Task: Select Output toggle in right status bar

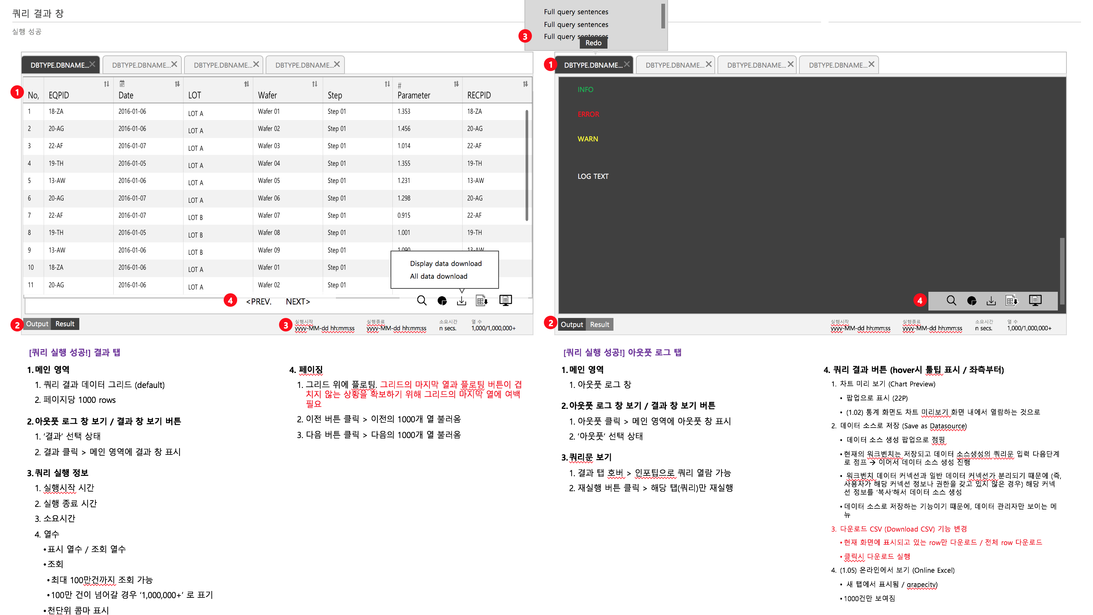Action: pos(572,324)
